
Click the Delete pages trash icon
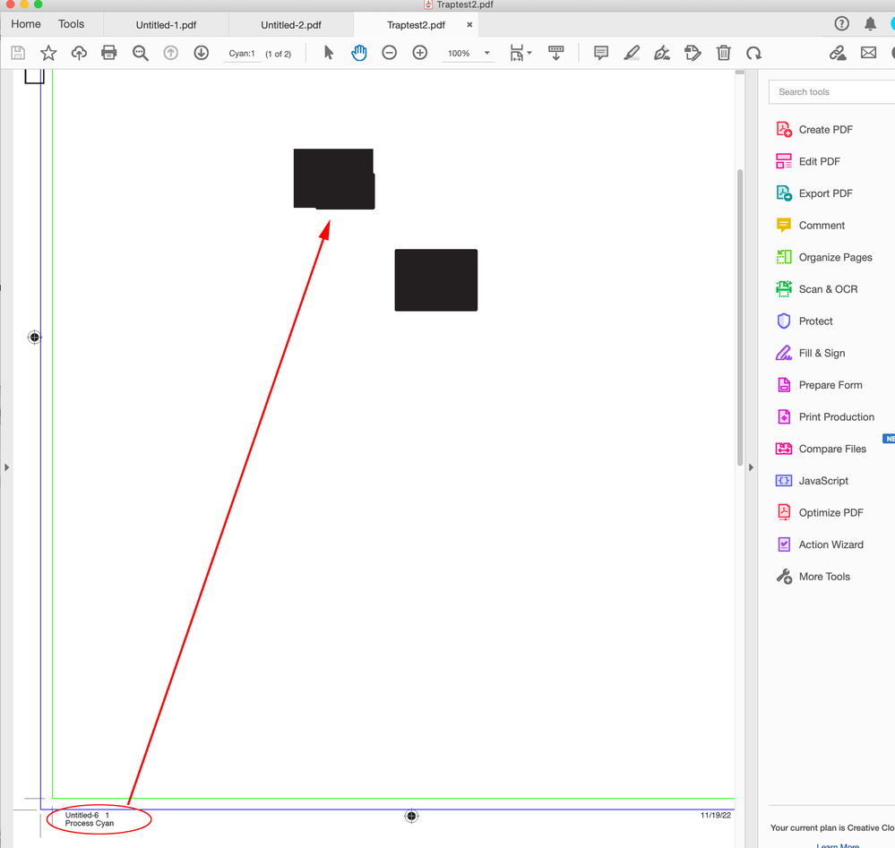tap(723, 53)
